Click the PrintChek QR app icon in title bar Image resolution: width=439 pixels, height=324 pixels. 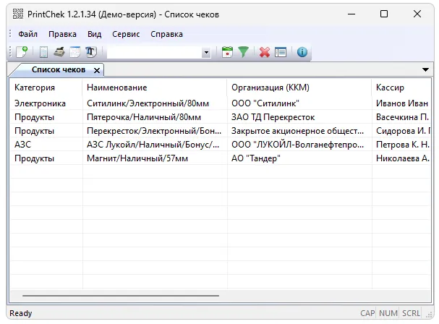click(18, 14)
